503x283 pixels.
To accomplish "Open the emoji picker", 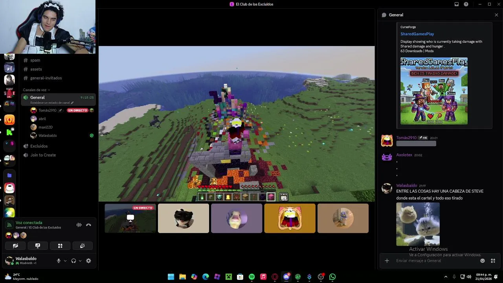I will pyautogui.click(x=483, y=261).
